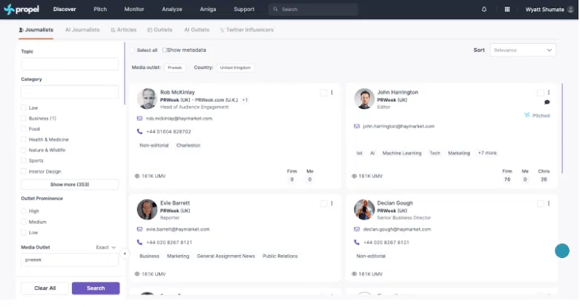Expand Show more (353) categories

pos(70,185)
